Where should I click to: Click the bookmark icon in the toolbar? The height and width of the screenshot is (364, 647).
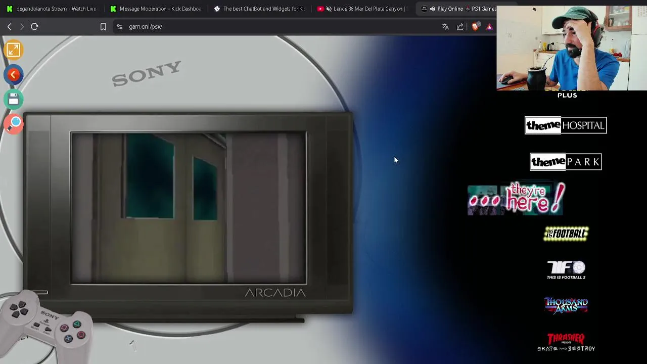point(103,26)
